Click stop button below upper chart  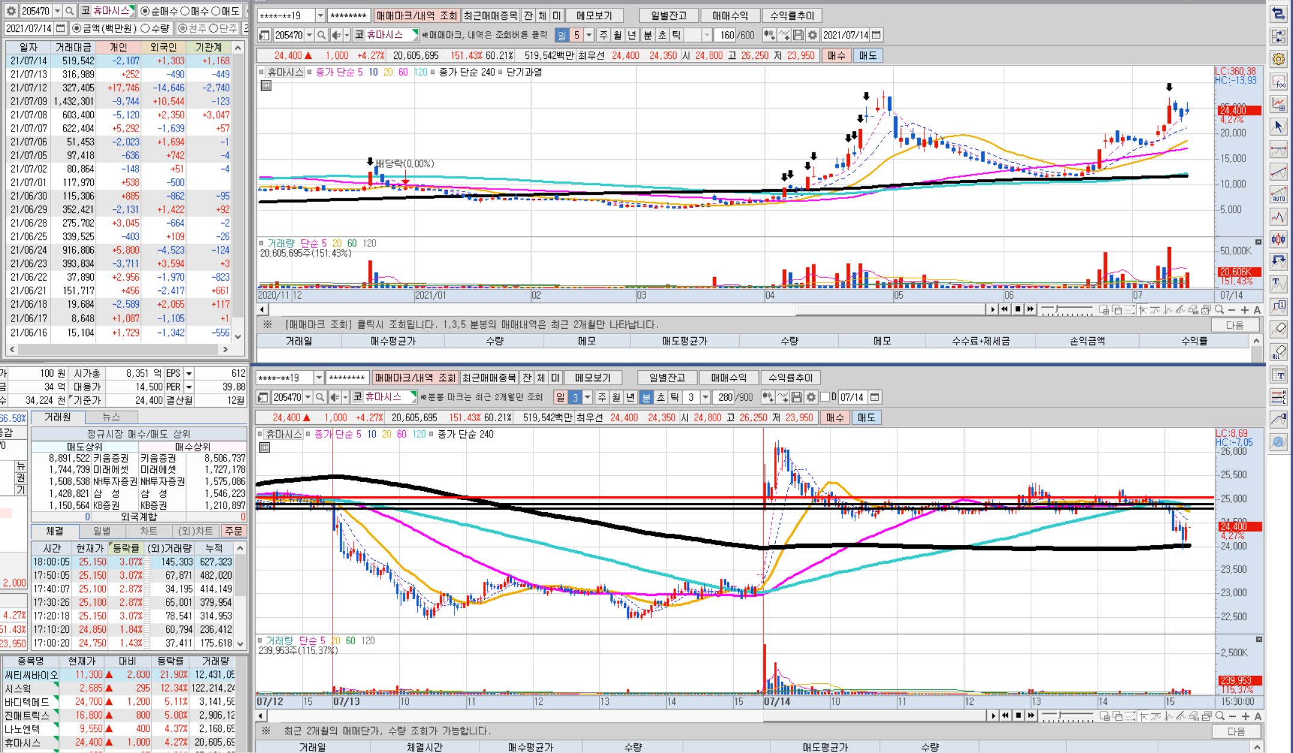click(x=1018, y=309)
